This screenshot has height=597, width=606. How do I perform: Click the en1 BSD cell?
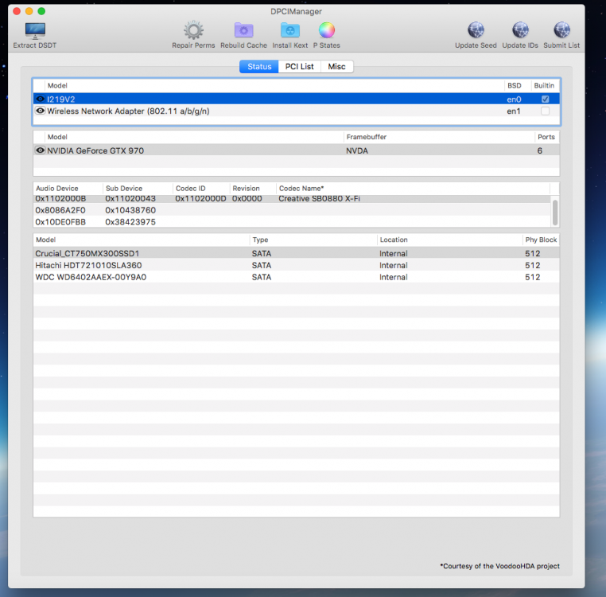point(514,111)
